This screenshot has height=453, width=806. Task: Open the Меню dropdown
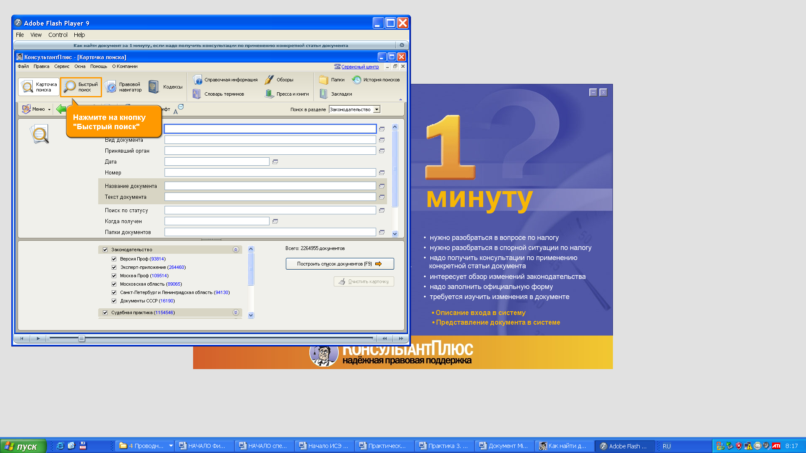pos(36,109)
